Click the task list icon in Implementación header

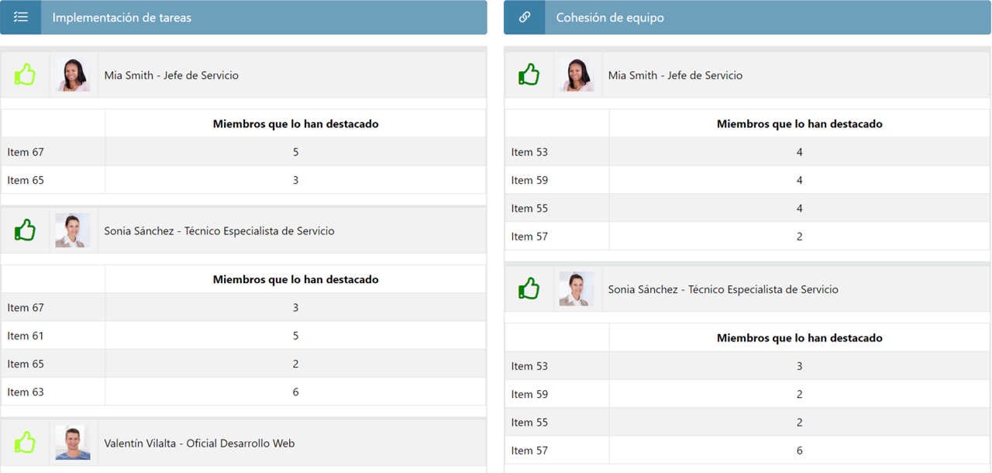click(x=21, y=17)
